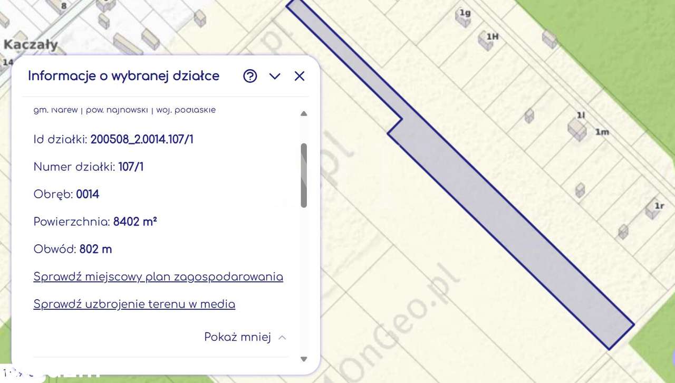
Task: Select the parcel id 200508_2.0014.107/1 text
Action: pyautogui.click(x=142, y=139)
